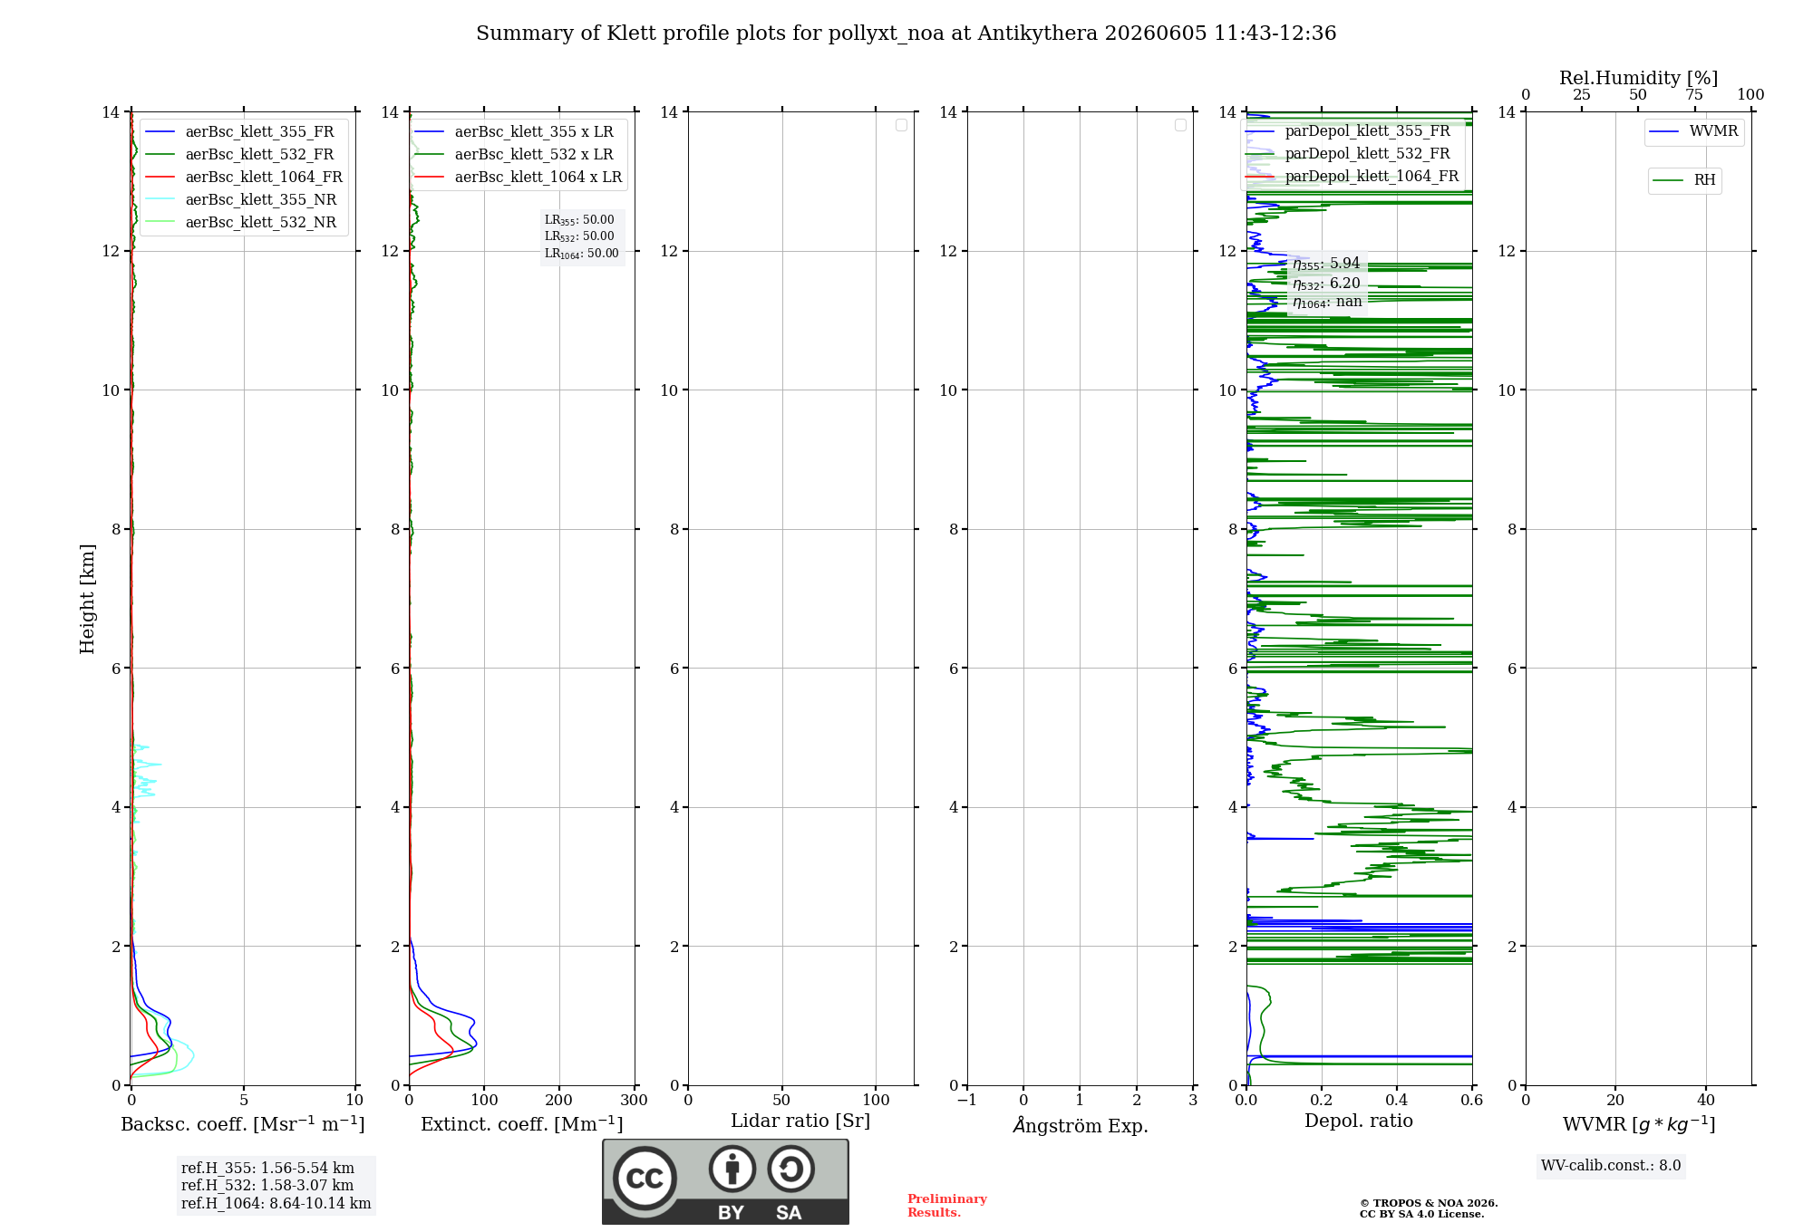1813x1232 pixels.
Task: Click the WV-calib.const.: 8.0 label
Action: pyautogui.click(x=1611, y=1166)
